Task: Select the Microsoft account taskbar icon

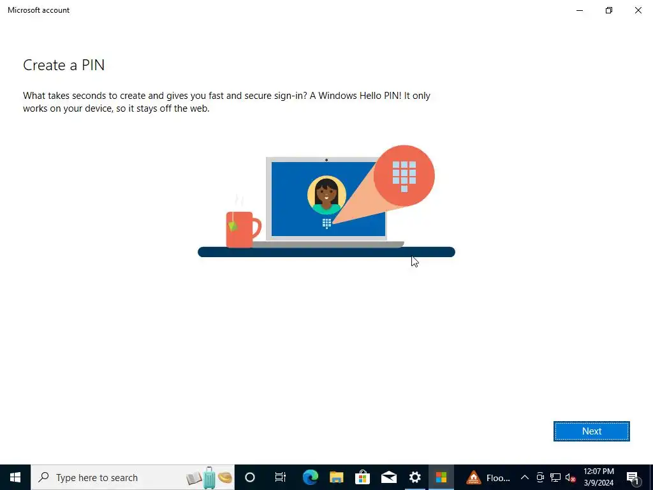Action: pyautogui.click(x=441, y=477)
